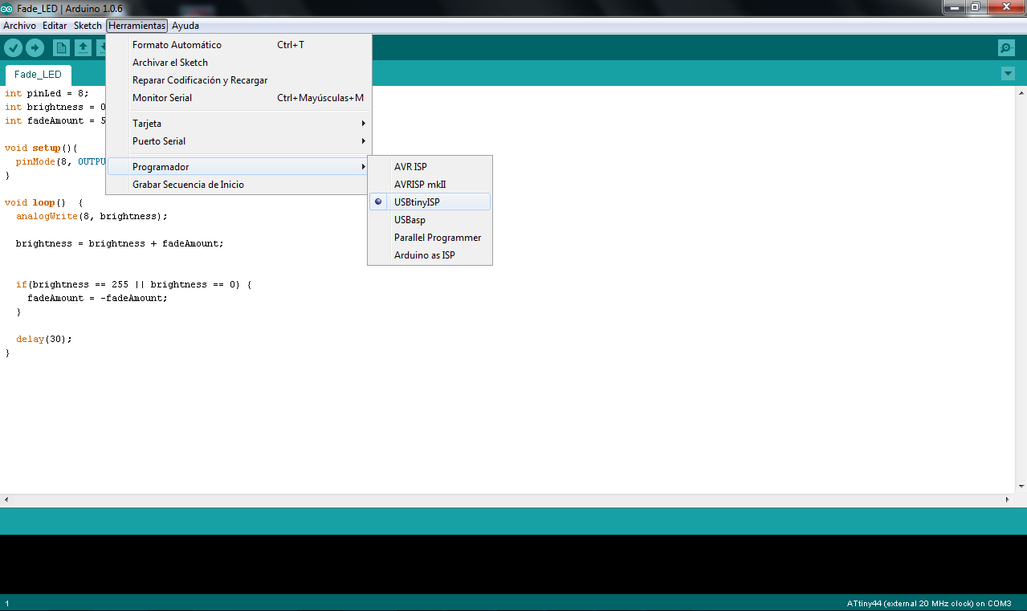Click the New sketch toolbar icon

[x=61, y=47]
